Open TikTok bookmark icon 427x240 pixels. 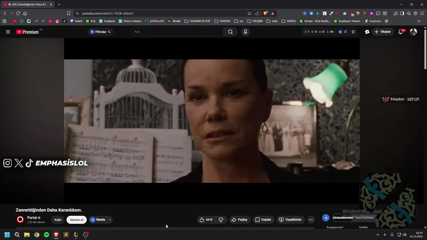tap(64, 21)
